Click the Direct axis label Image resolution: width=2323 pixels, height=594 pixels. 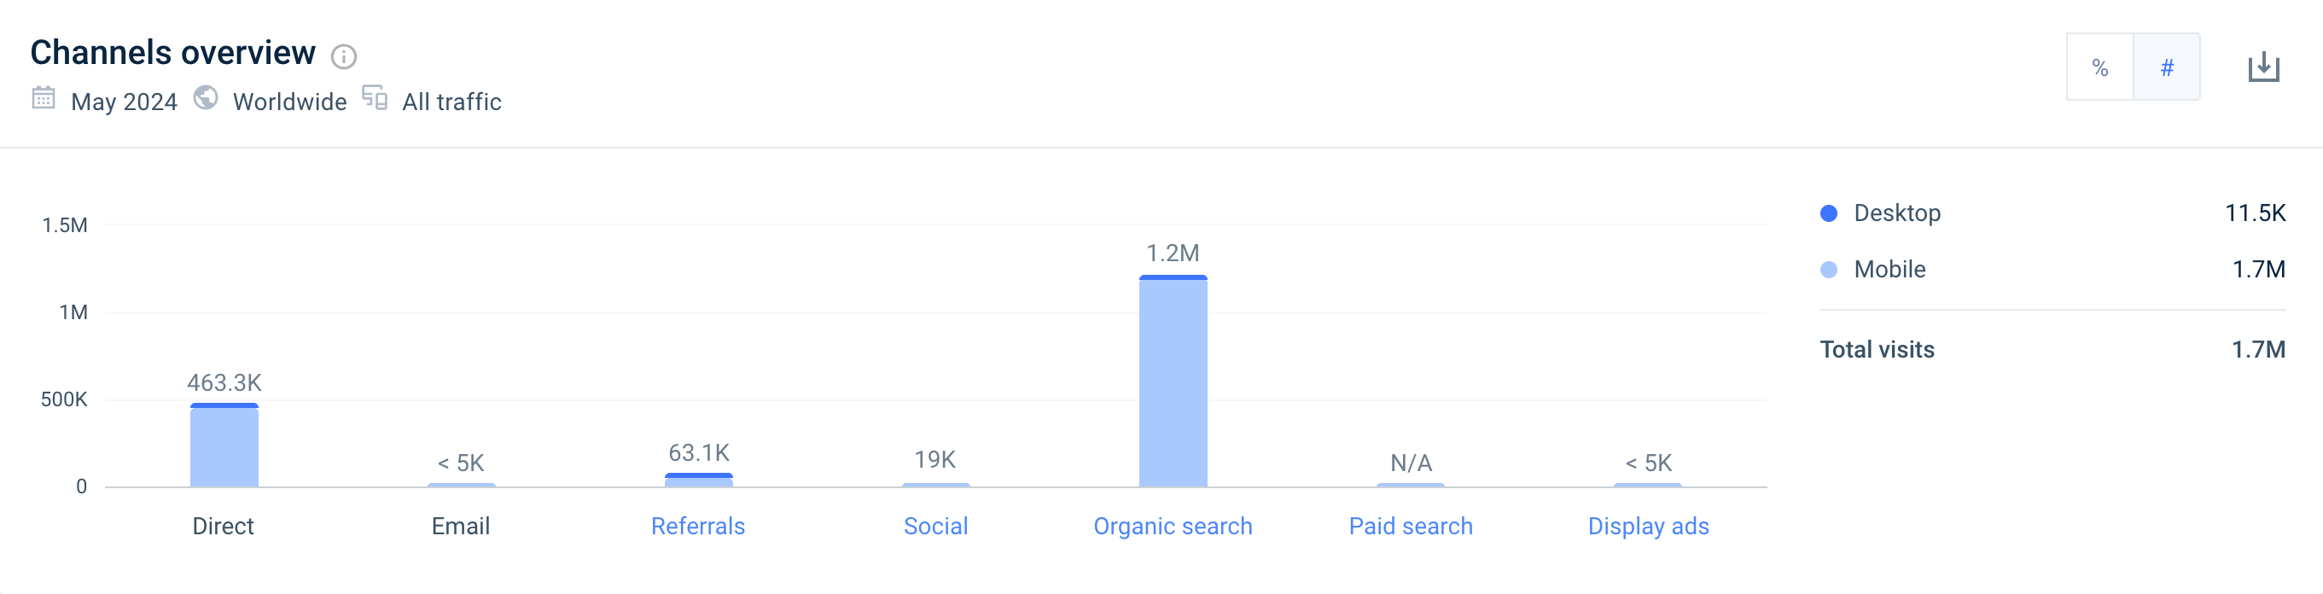click(223, 527)
